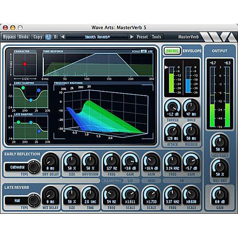Click the ATTACK knob at 128 ms
The image size is (238, 238).
point(173,132)
